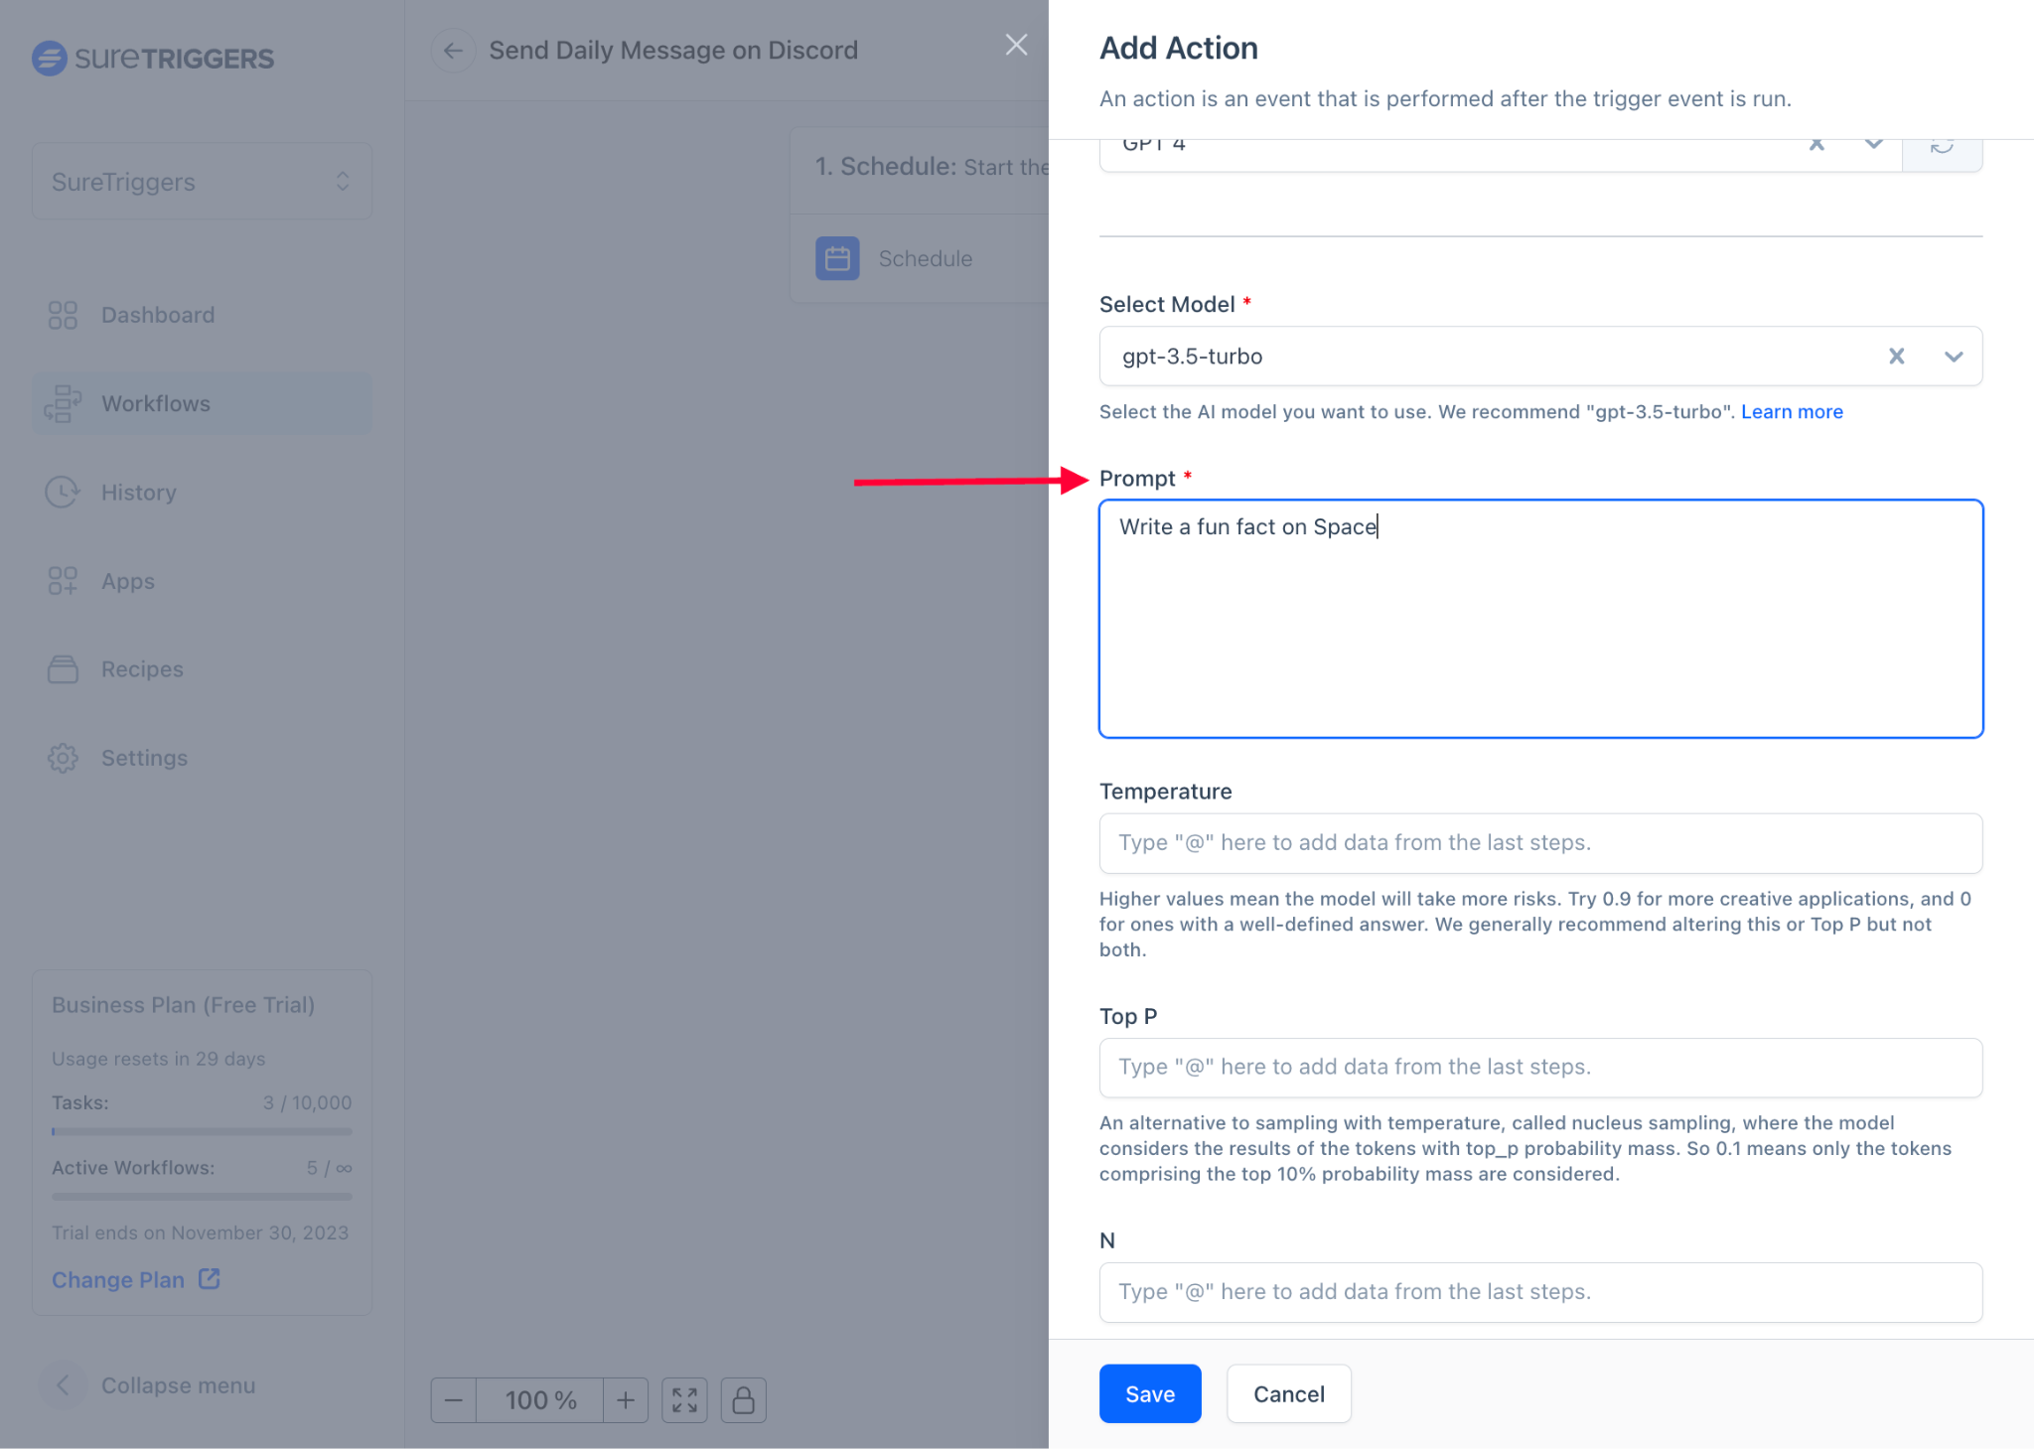The width and height of the screenshot is (2034, 1449).
Task: Save the Add Action settings
Action: tap(1149, 1393)
